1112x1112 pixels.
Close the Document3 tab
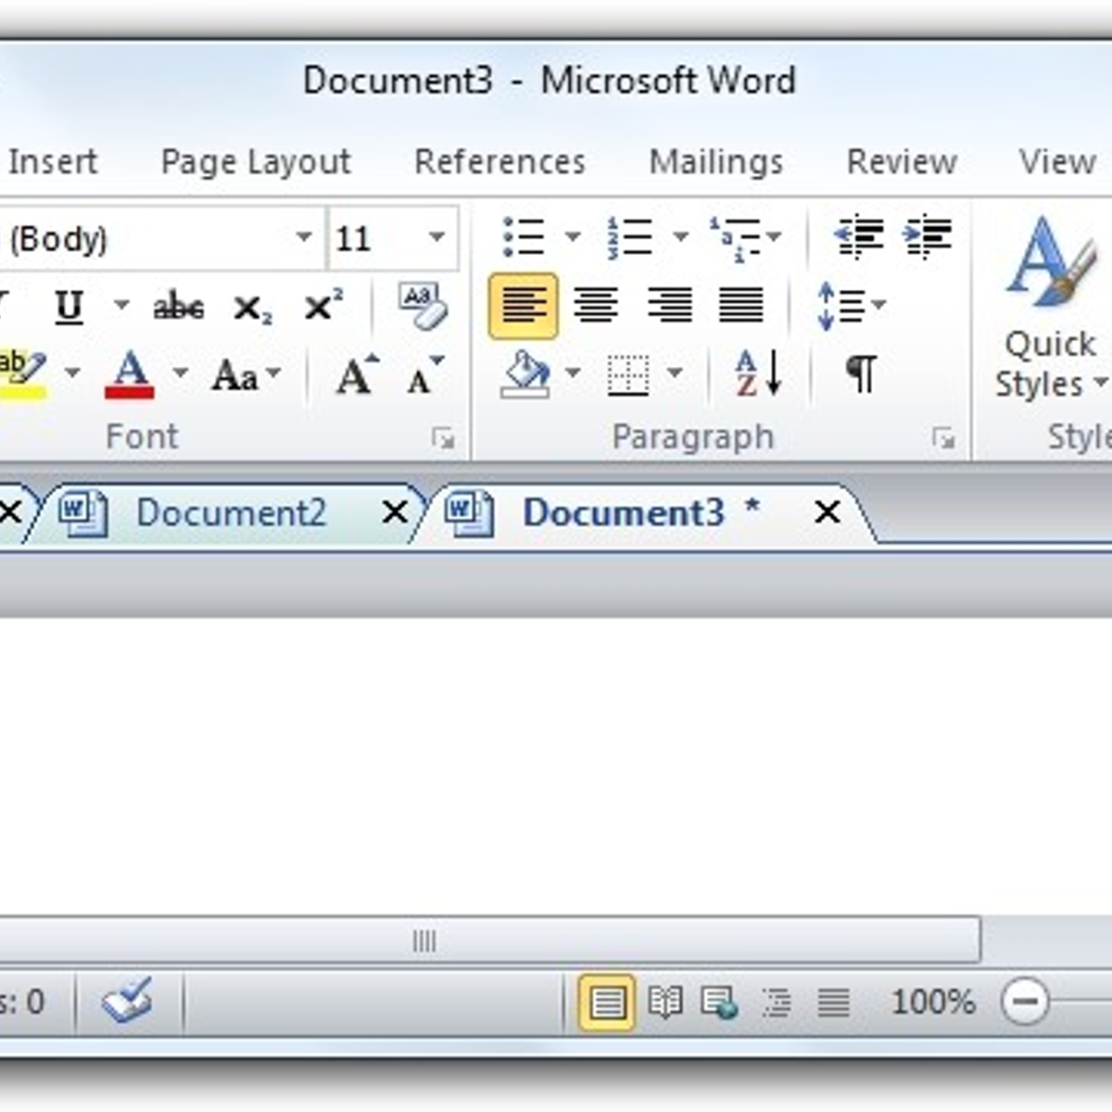[828, 512]
